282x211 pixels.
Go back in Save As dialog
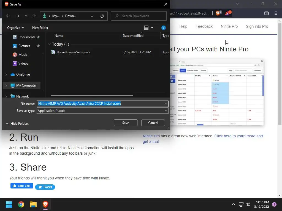click(x=8, y=16)
